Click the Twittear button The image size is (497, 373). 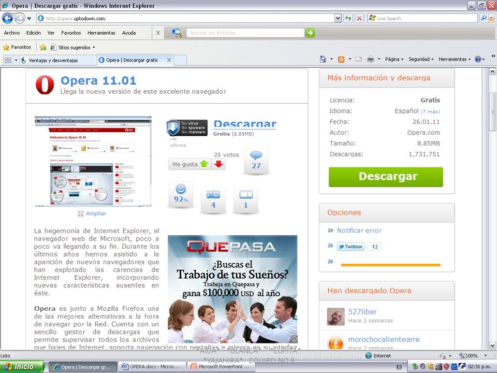click(x=350, y=247)
